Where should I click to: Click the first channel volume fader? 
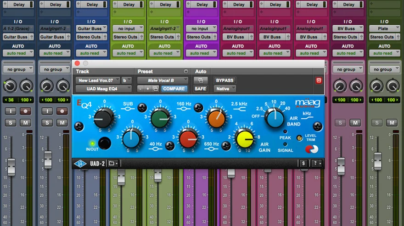tap(11, 167)
